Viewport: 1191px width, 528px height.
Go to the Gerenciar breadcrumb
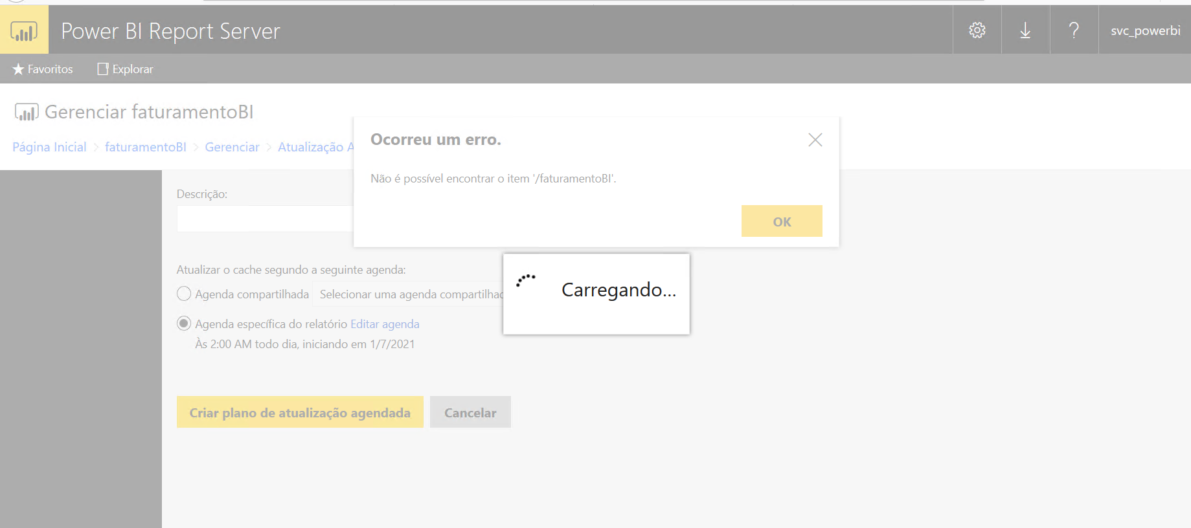232,147
